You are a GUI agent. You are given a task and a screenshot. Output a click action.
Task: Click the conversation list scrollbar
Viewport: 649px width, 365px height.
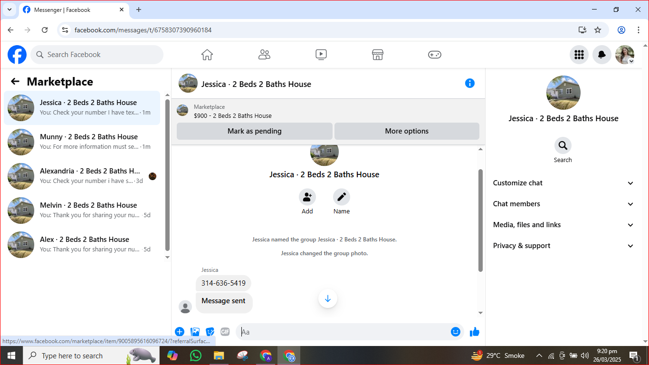(167, 175)
